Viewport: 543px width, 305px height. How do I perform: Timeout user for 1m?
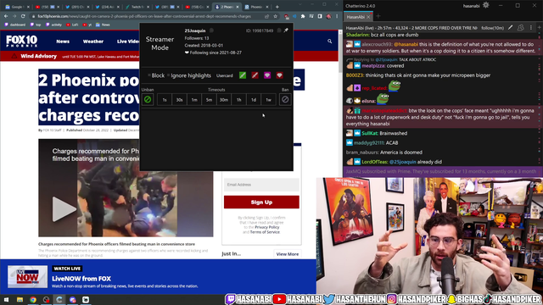pyautogui.click(x=194, y=100)
